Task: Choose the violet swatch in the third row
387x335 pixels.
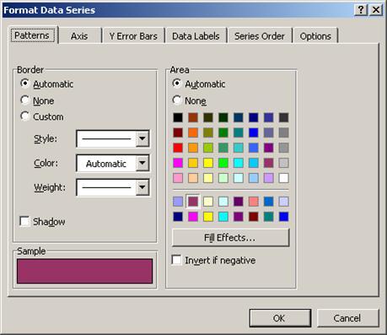Action: coord(269,148)
